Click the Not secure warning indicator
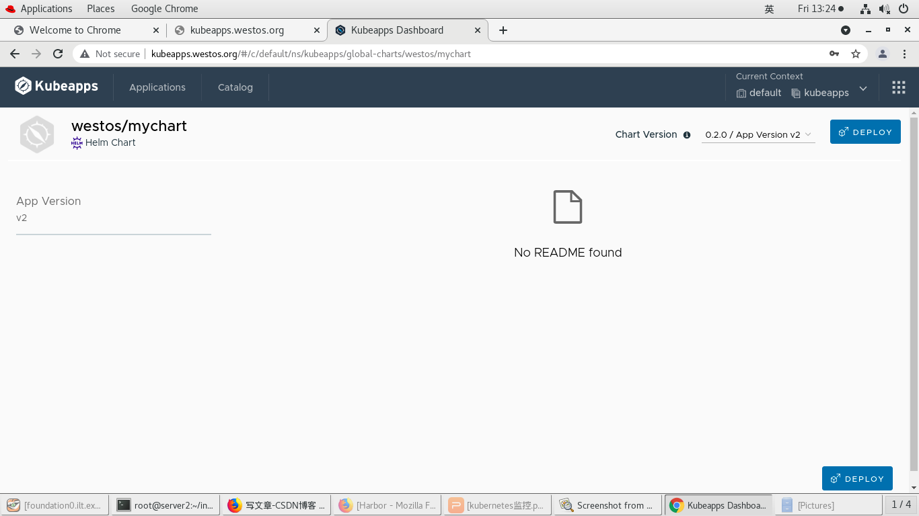The image size is (919, 516). point(110,54)
